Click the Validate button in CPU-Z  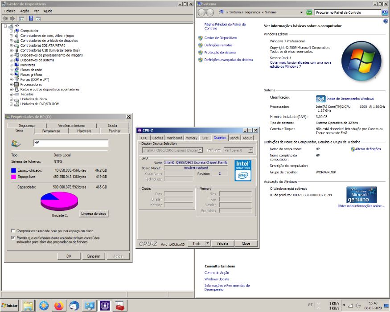[x=222, y=243]
